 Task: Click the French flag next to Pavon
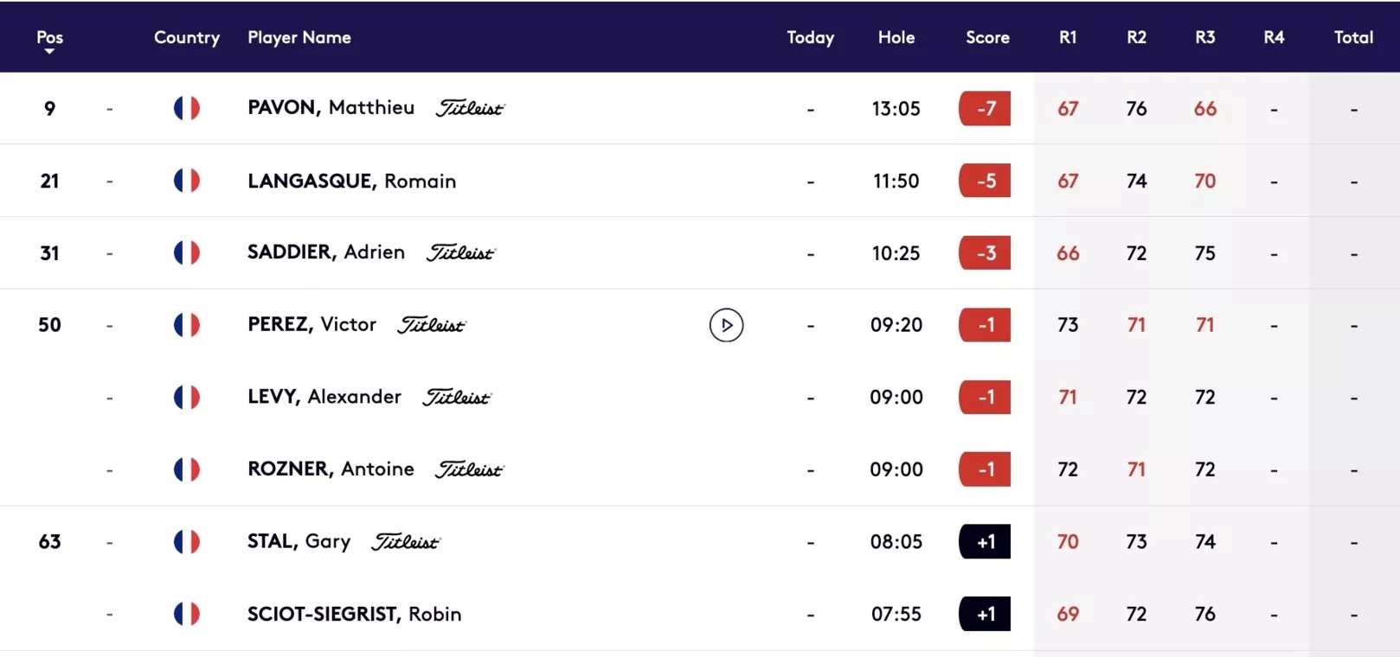(x=187, y=108)
